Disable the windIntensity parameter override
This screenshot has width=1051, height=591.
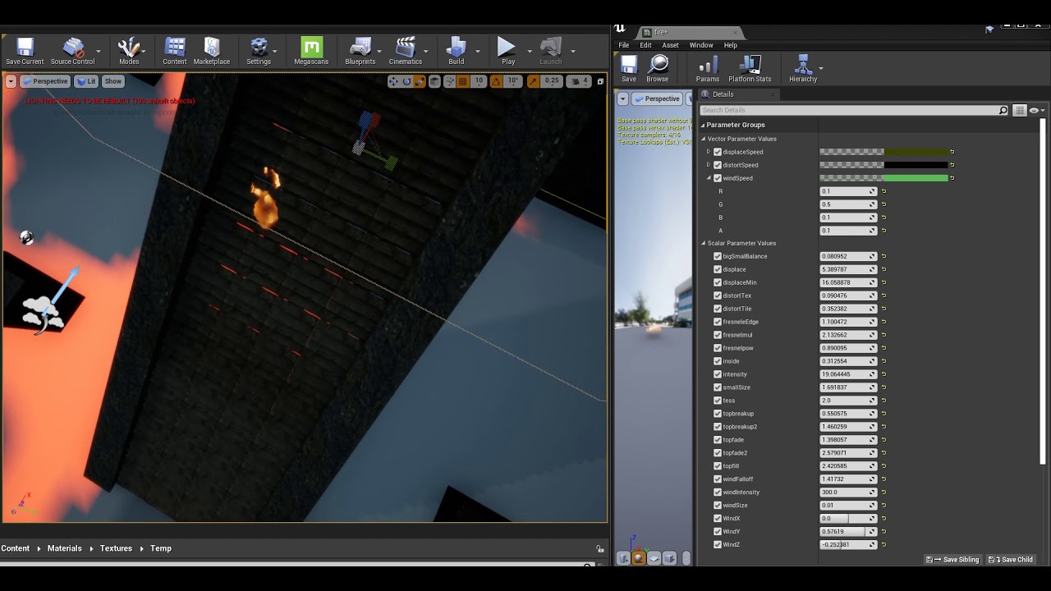point(718,492)
